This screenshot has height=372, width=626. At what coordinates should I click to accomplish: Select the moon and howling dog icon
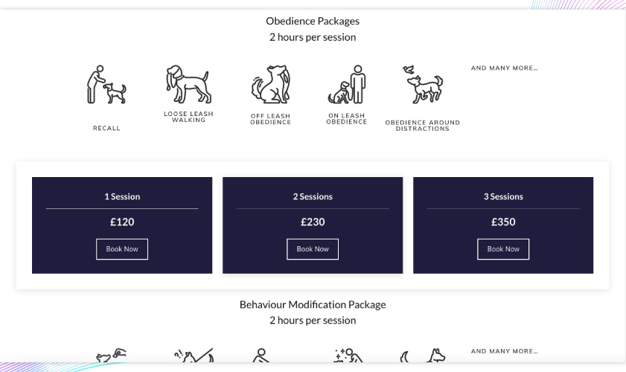pos(423,355)
